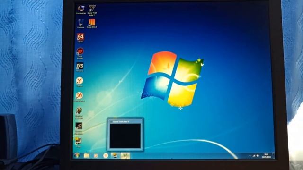Launch Windows Media Player from taskbar
303x170 pixels.
pyautogui.click(x=96, y=155)
